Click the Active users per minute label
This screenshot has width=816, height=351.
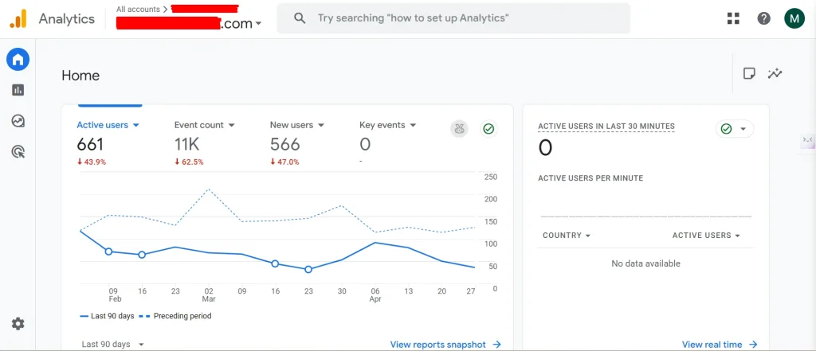coord(590,178)
